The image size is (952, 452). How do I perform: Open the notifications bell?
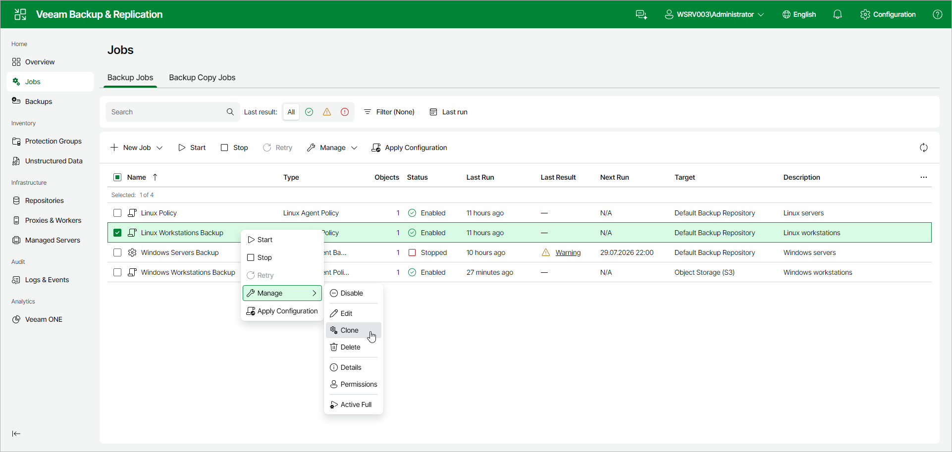click(x=838, y=14)
